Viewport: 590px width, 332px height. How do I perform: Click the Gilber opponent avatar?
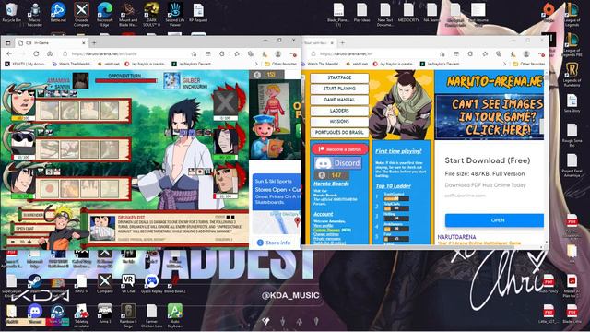point(171,80)
